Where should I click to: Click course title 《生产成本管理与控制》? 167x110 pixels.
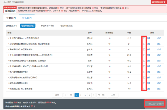18,72
